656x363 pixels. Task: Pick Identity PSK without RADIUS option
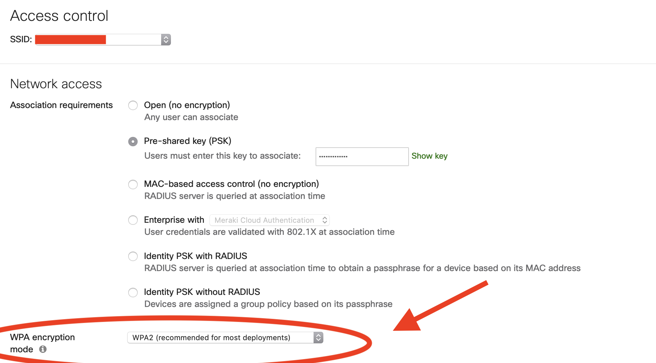click(x=133, y=293)
